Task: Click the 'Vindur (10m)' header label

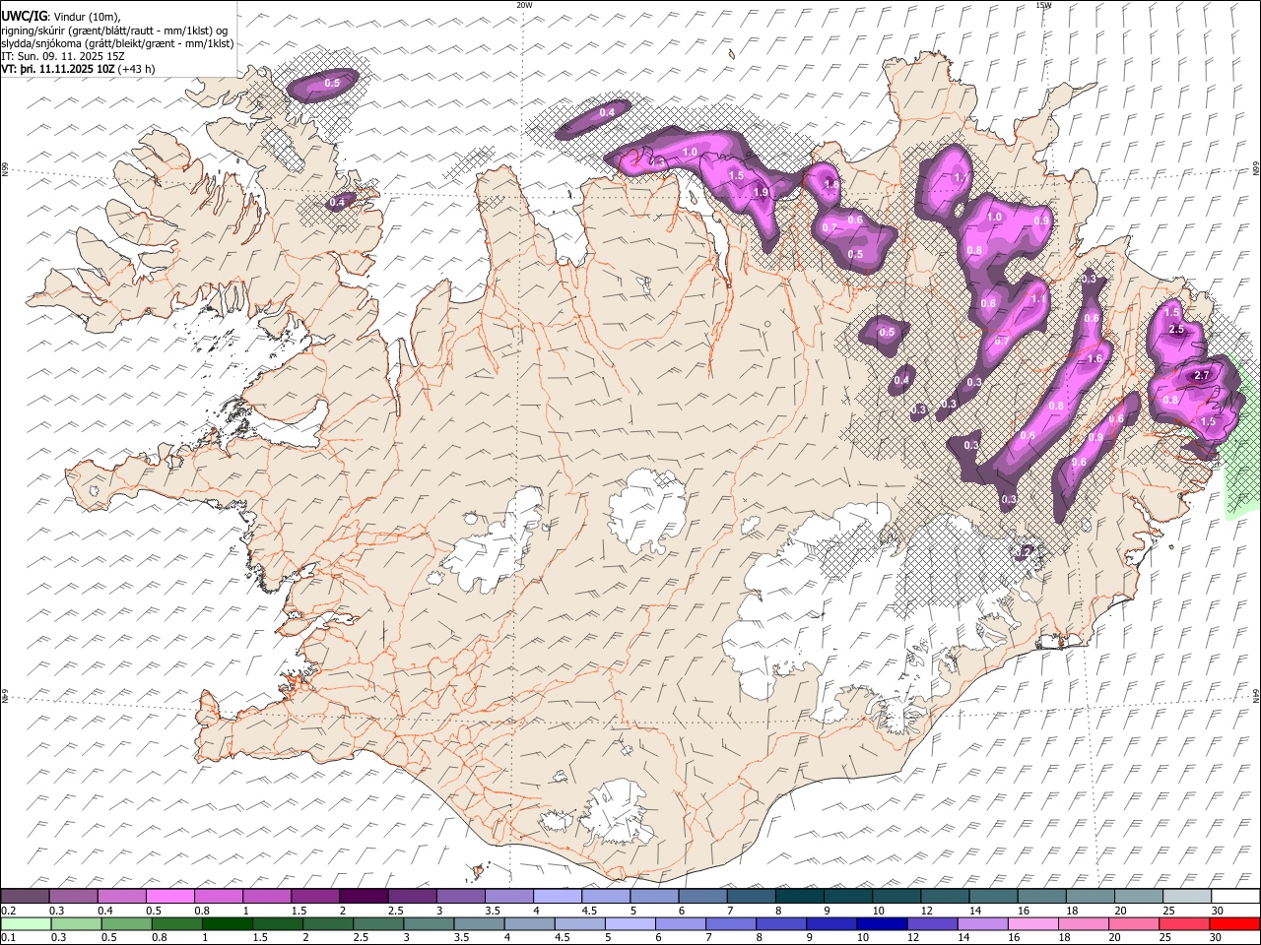Action: click(85, 17)
